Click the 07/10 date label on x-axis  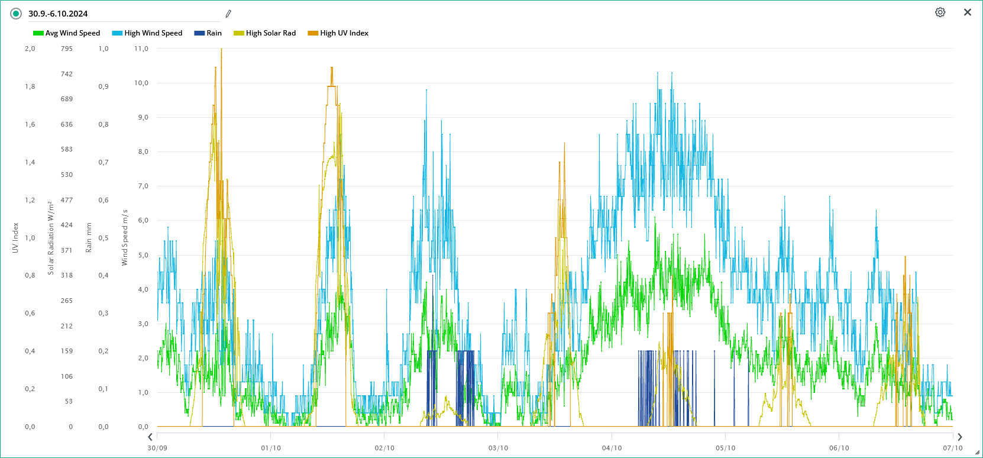tap(952, 448)
